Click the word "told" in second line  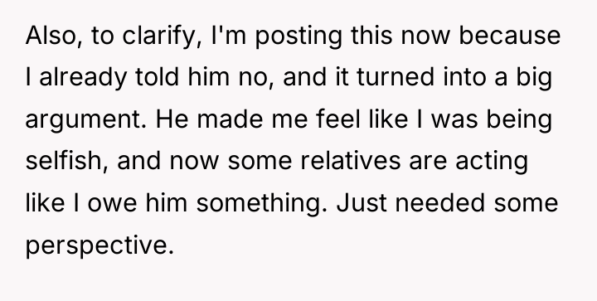(157, 77)
